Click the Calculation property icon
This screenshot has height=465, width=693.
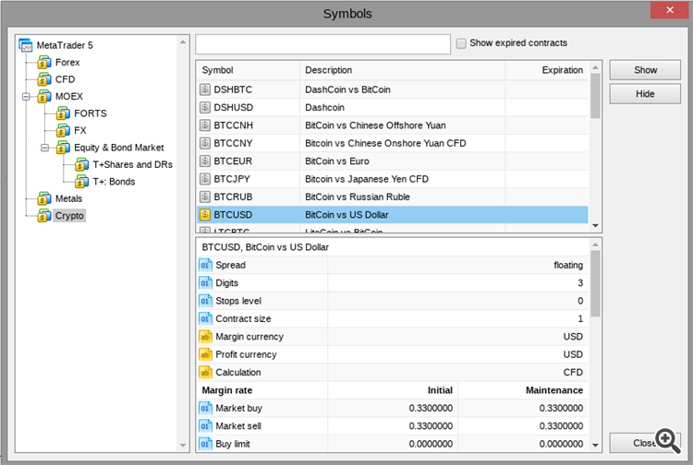tap(205, 373)
